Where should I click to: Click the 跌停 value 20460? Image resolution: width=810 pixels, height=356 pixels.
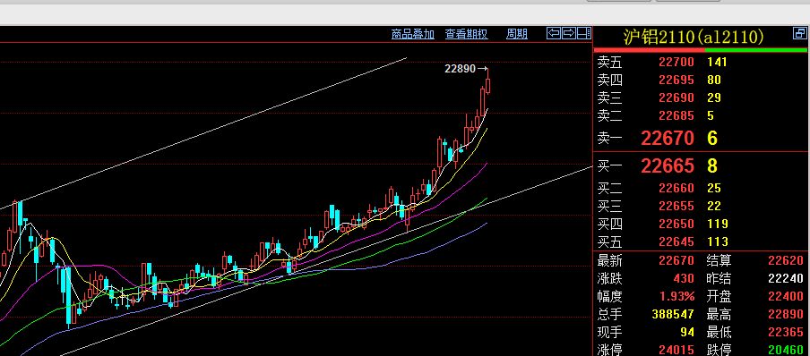point(786,350)
